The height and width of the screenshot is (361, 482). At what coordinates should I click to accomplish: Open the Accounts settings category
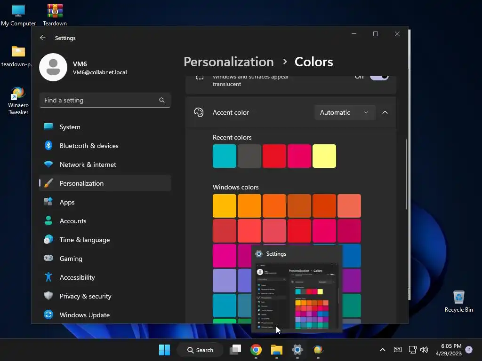[x=105, y=221]
